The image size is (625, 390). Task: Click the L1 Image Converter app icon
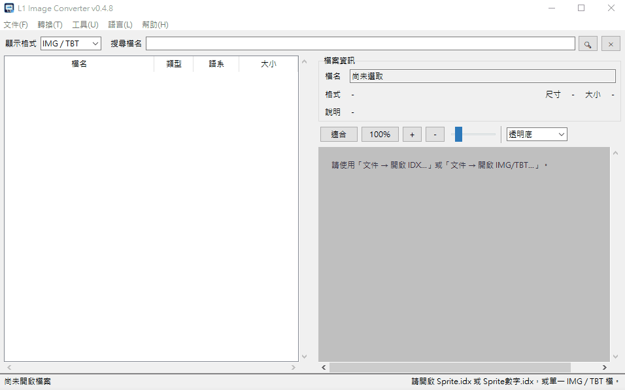(x=8, y=8)
